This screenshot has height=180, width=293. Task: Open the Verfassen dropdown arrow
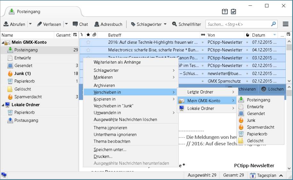coord(67,24)
